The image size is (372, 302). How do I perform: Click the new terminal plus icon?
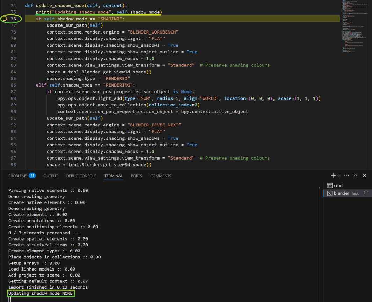333,175
